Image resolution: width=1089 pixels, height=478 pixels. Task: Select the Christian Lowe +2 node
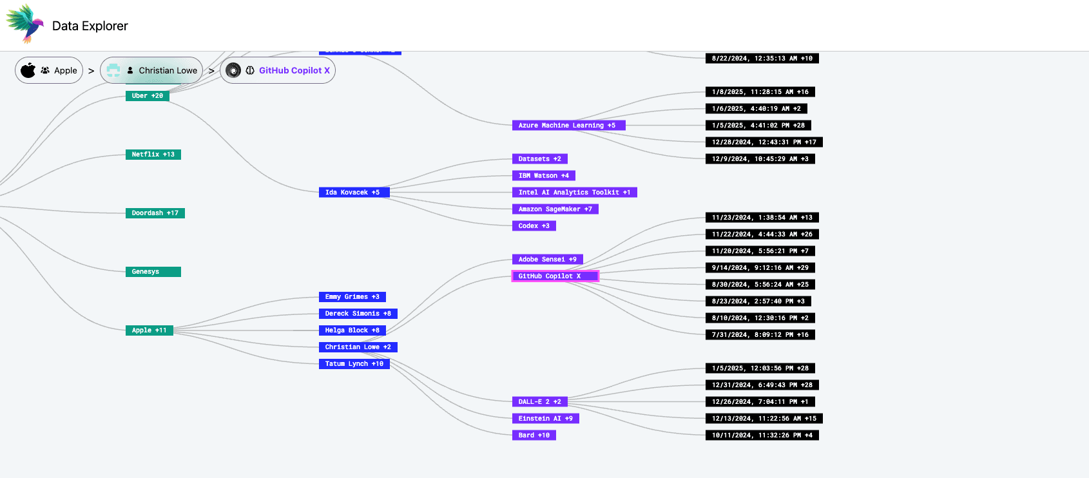(x=358, y=347)
